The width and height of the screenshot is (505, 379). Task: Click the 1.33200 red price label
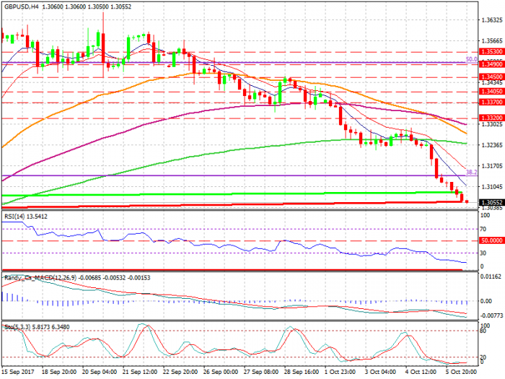click(491, 117)
